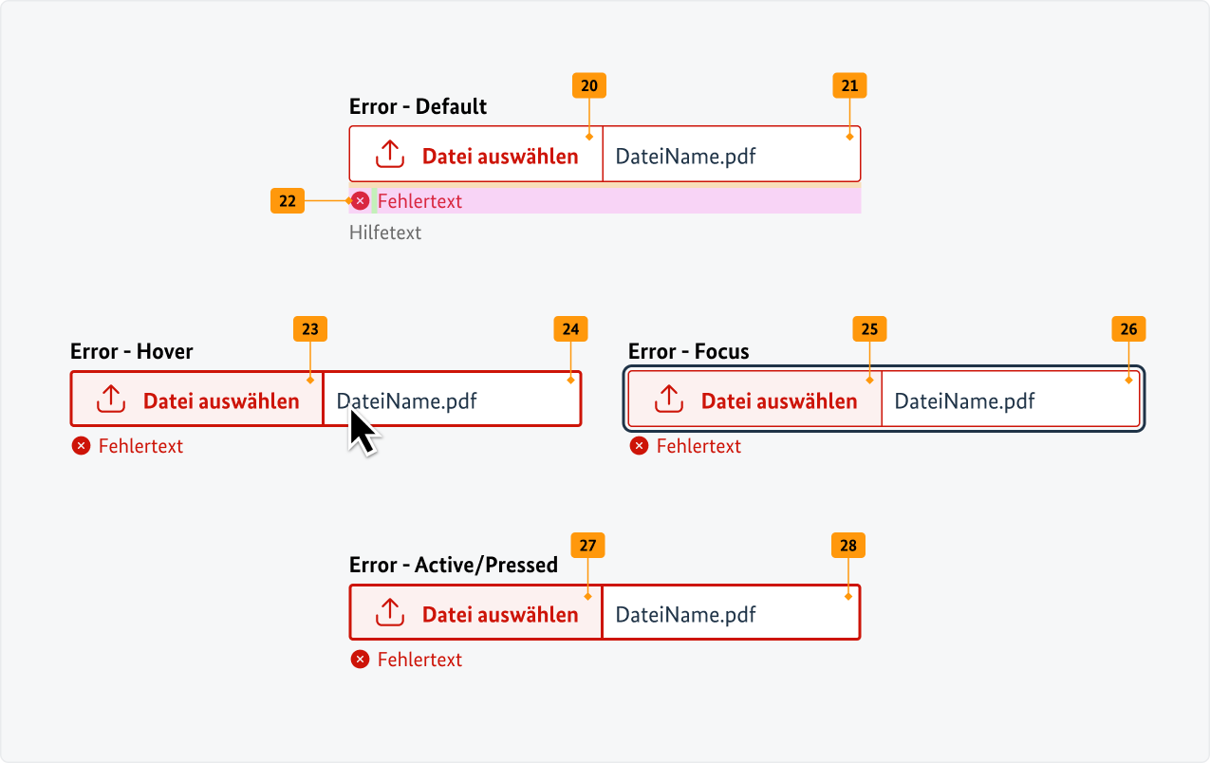Viewport: 1210px width, 763px height.
Task: Click upload icon in Error - Hover field
Action: click(111, 400)
